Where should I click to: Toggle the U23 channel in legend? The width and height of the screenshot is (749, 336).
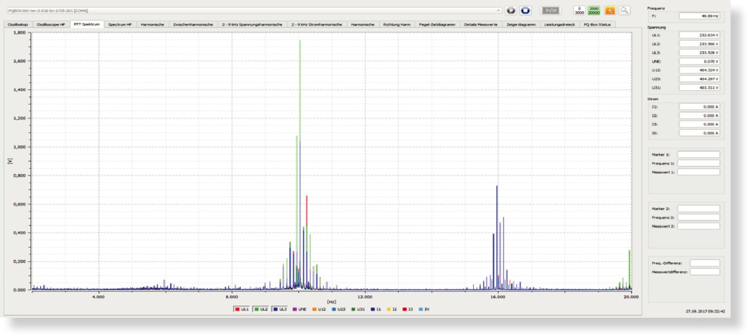coord(338,309)
